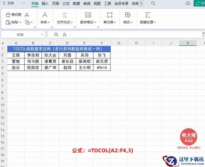Switch to the Formulas (公式) tab

pyautogui.click(x=66, y=4)
